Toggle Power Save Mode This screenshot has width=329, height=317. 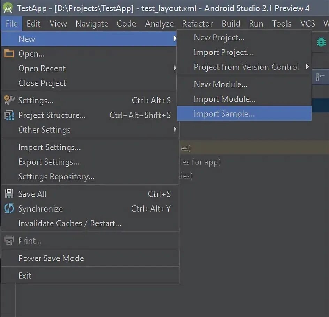coord(51,258)
